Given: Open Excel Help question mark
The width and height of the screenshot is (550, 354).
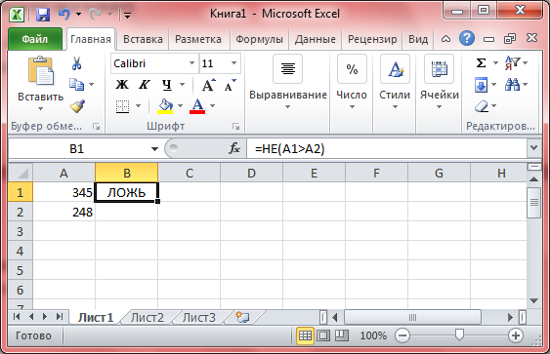Looking at the screenshot, I should (x=467, y=38).
